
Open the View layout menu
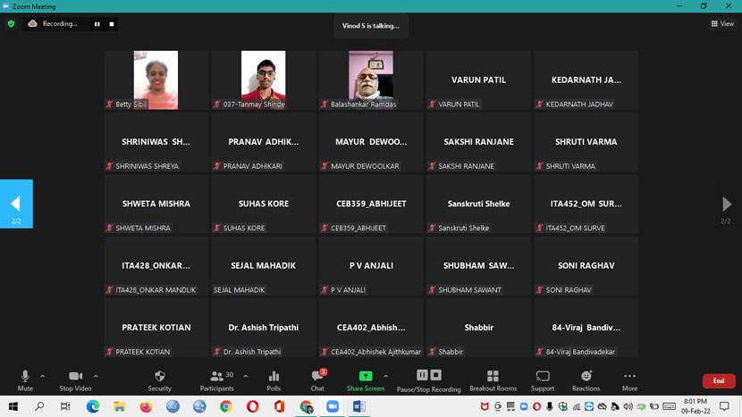722,24
